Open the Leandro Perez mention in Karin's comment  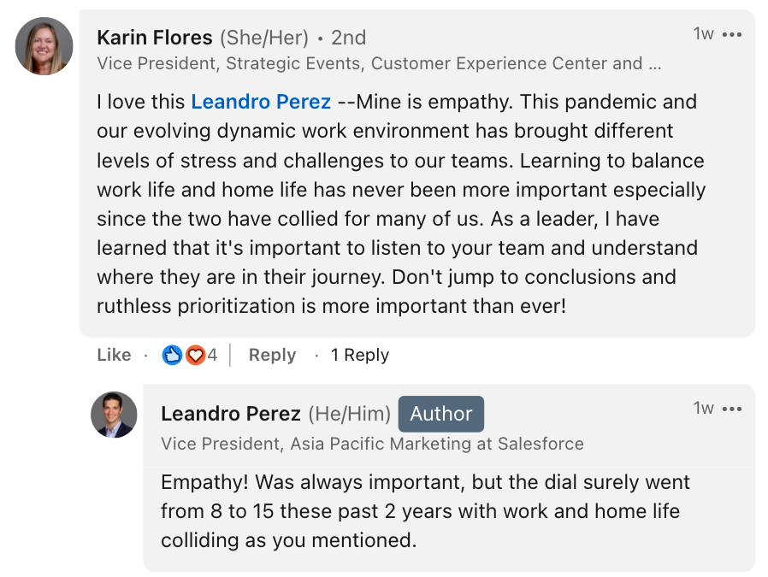tap(261, 101)
